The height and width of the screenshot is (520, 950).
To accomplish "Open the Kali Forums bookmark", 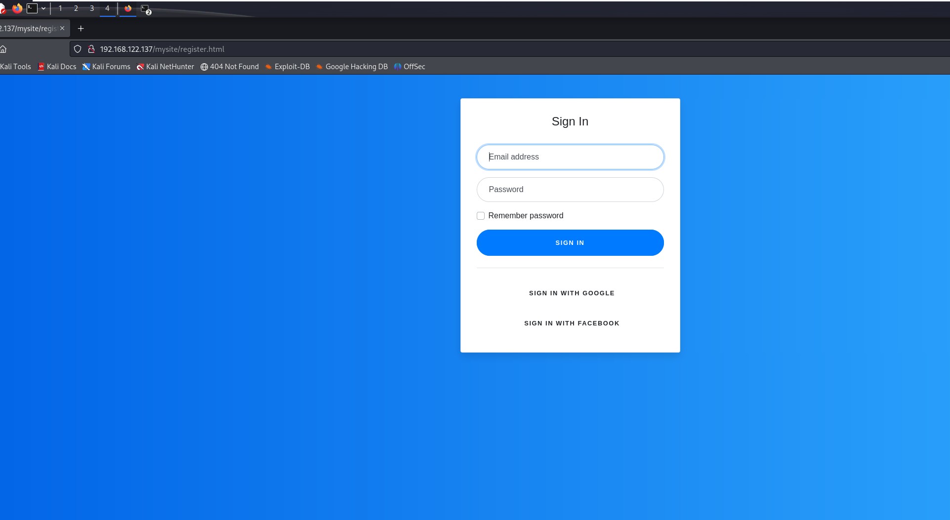I will 106,67.
